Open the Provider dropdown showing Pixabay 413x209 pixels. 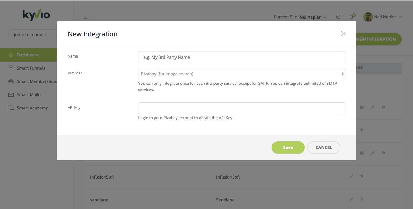[x=242, y=74]
